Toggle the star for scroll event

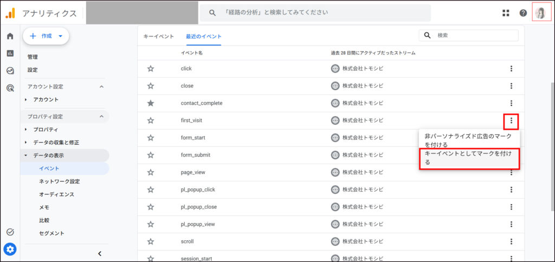coord(151,241)
